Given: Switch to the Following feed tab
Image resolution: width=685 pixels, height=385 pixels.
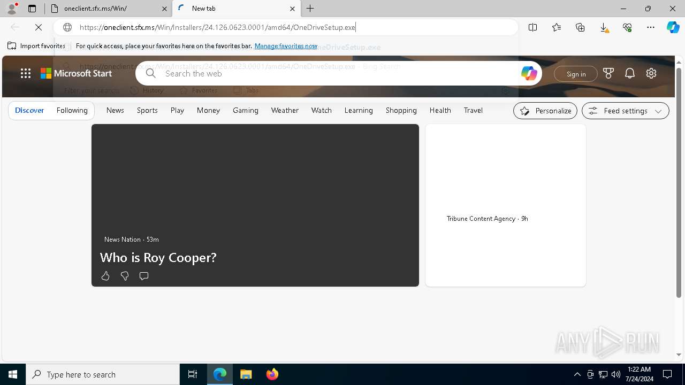Looking at the screenshot, I should click(x=72, y=111).
